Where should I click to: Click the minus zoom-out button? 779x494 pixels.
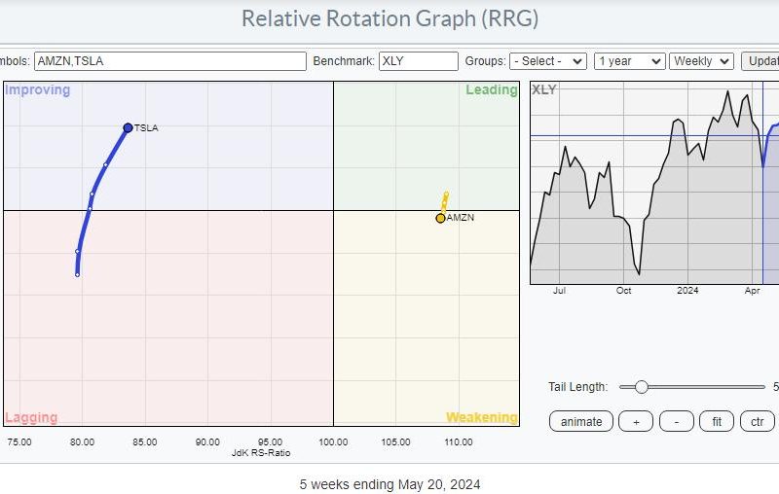[676, 422]
